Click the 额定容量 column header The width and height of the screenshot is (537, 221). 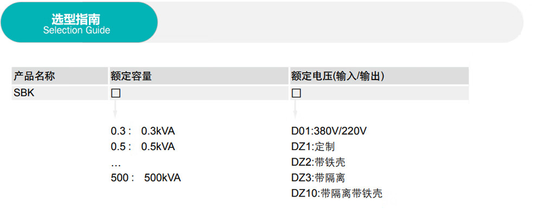[x=131, y=76]
